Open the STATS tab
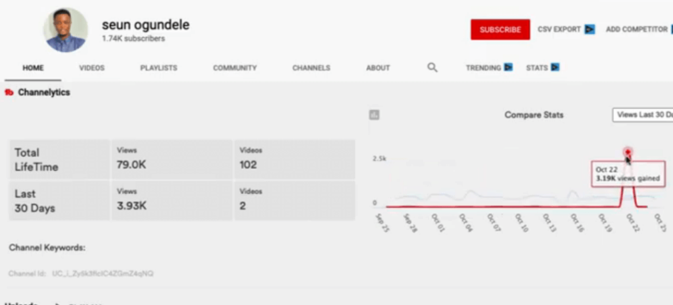Screen dimensions: 673x305 [537, 68]
